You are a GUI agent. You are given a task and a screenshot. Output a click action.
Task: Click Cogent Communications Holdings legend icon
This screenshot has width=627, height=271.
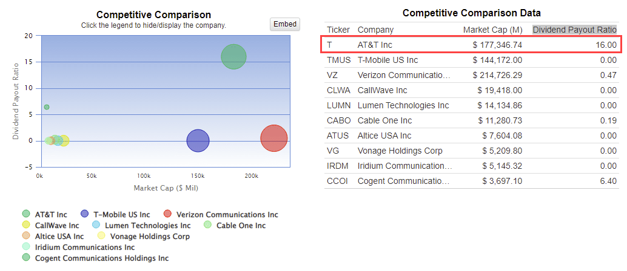coord(26,258)
